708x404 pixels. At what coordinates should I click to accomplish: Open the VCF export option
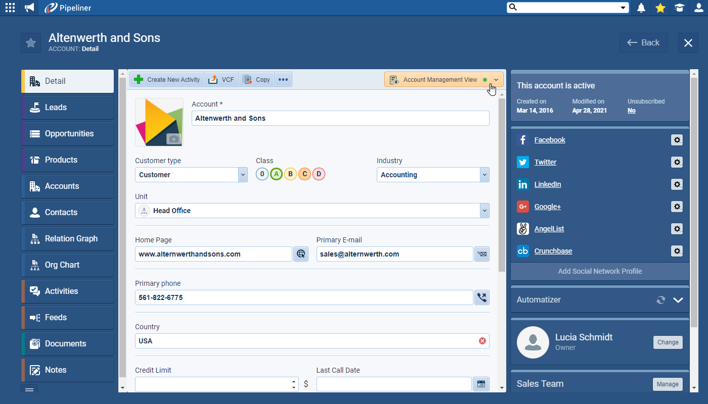tap(221, 79)
